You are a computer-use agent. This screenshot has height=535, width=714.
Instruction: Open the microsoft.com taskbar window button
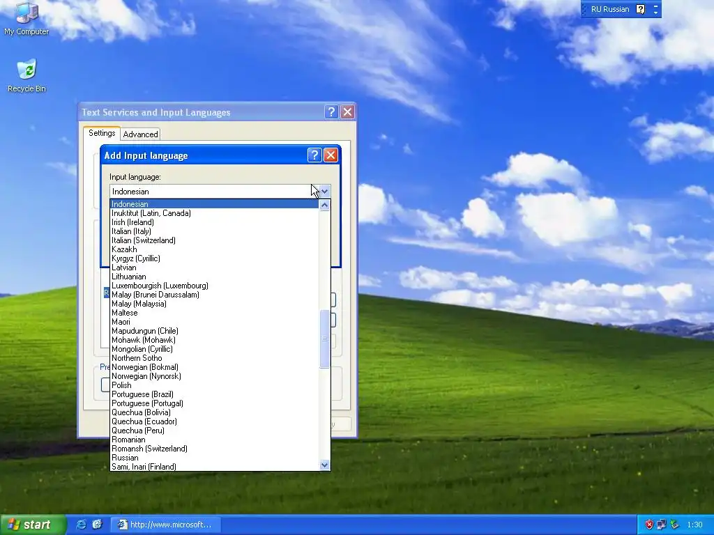point(166,525)
